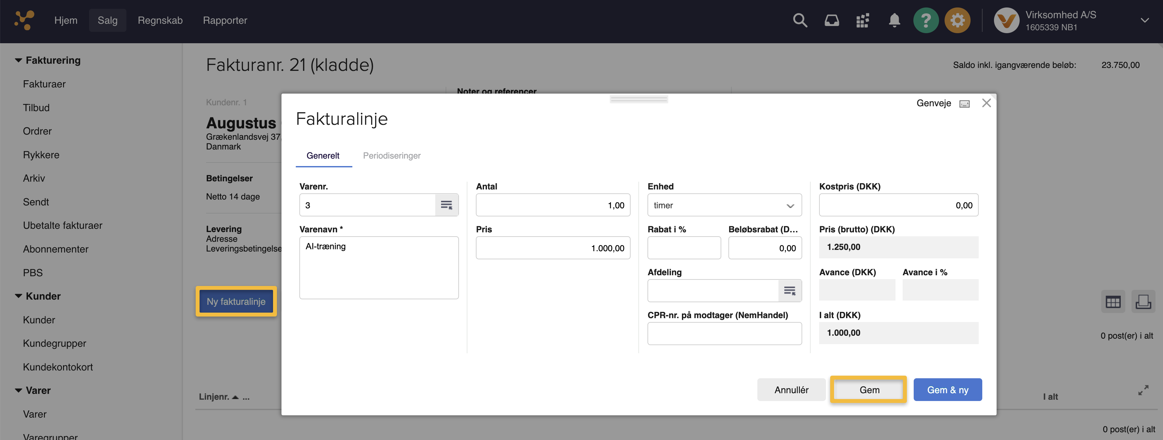The image size is (1163, 440).
Task: Open the Virksomhed A/S account dropdown
Action: coord(1144,20)
